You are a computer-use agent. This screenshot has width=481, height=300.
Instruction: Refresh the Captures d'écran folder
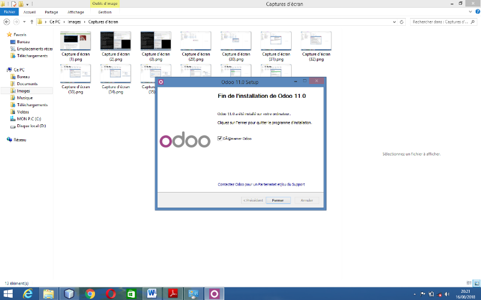(402, 22)
